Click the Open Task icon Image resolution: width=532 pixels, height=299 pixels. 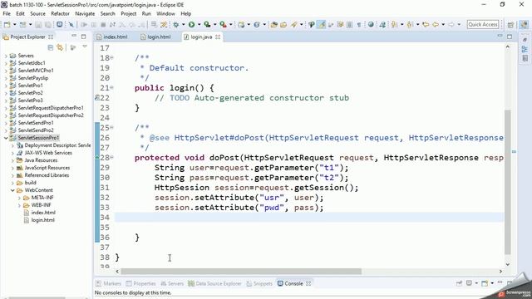click(283, 24)
